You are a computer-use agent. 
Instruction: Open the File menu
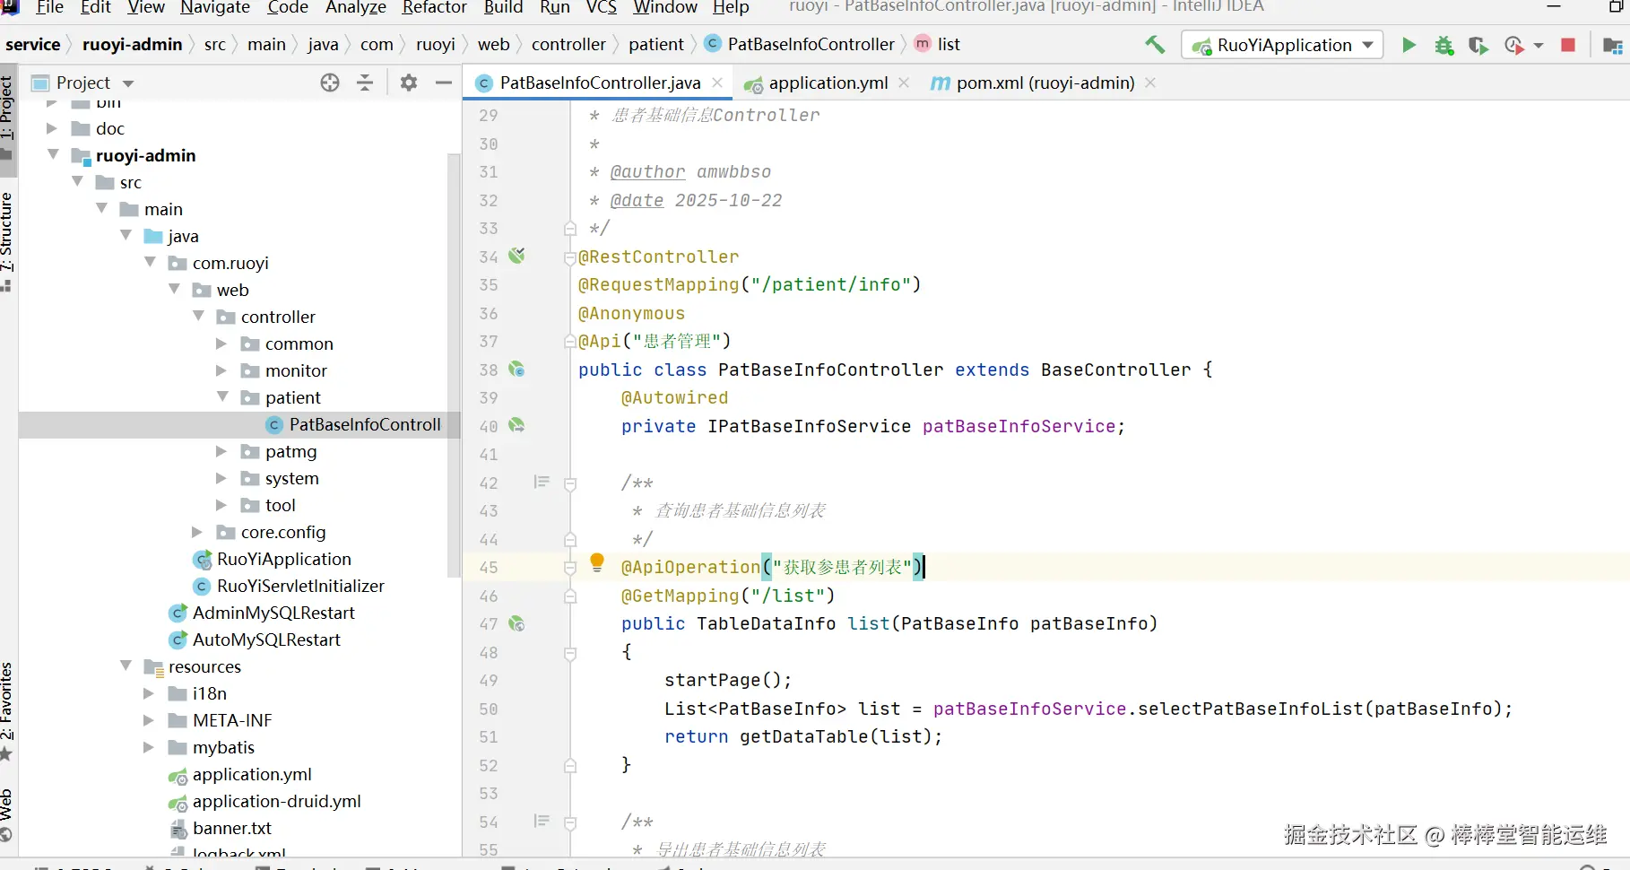(49, 7)
